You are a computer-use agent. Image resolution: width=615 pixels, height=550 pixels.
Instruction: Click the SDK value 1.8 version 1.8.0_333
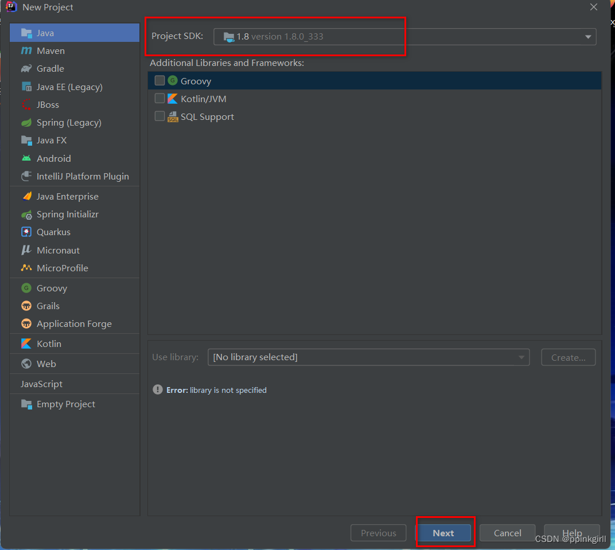click(279, 37)
